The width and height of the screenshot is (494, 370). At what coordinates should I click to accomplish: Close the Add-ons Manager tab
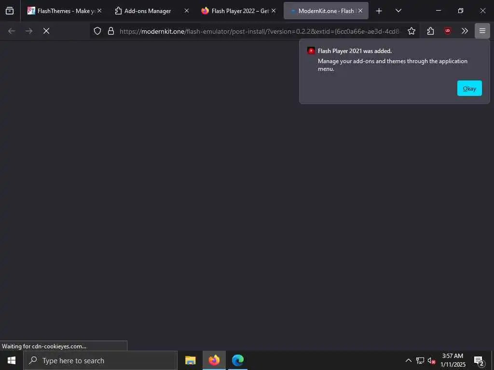[187, 11]
